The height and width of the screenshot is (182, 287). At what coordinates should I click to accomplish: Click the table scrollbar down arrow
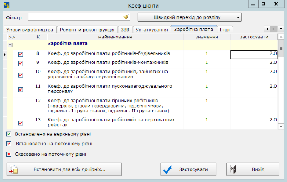point(281,126)
